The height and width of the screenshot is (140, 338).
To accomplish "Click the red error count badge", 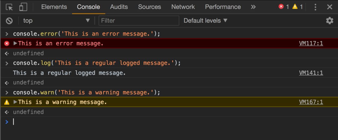I will [284, 7].
